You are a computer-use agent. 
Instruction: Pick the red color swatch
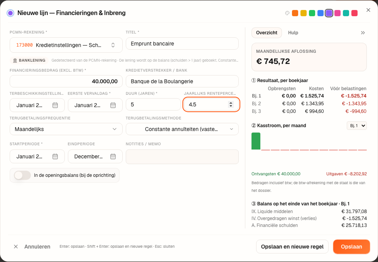click(x=354, y=13)
